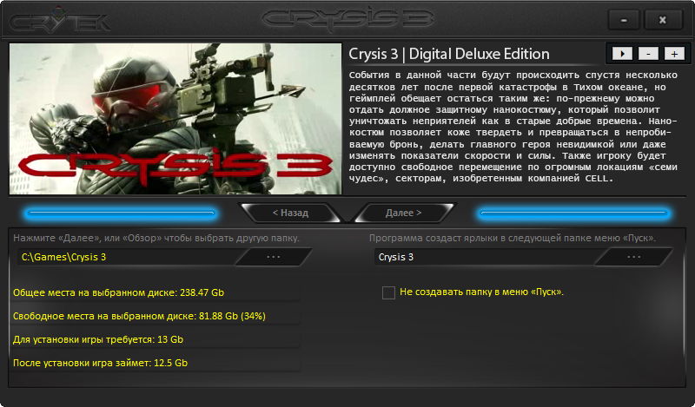Viewport: 695px width, 407px height.
Task: Close the Crysis 3 installer window
Action: (x=662, y=20)
